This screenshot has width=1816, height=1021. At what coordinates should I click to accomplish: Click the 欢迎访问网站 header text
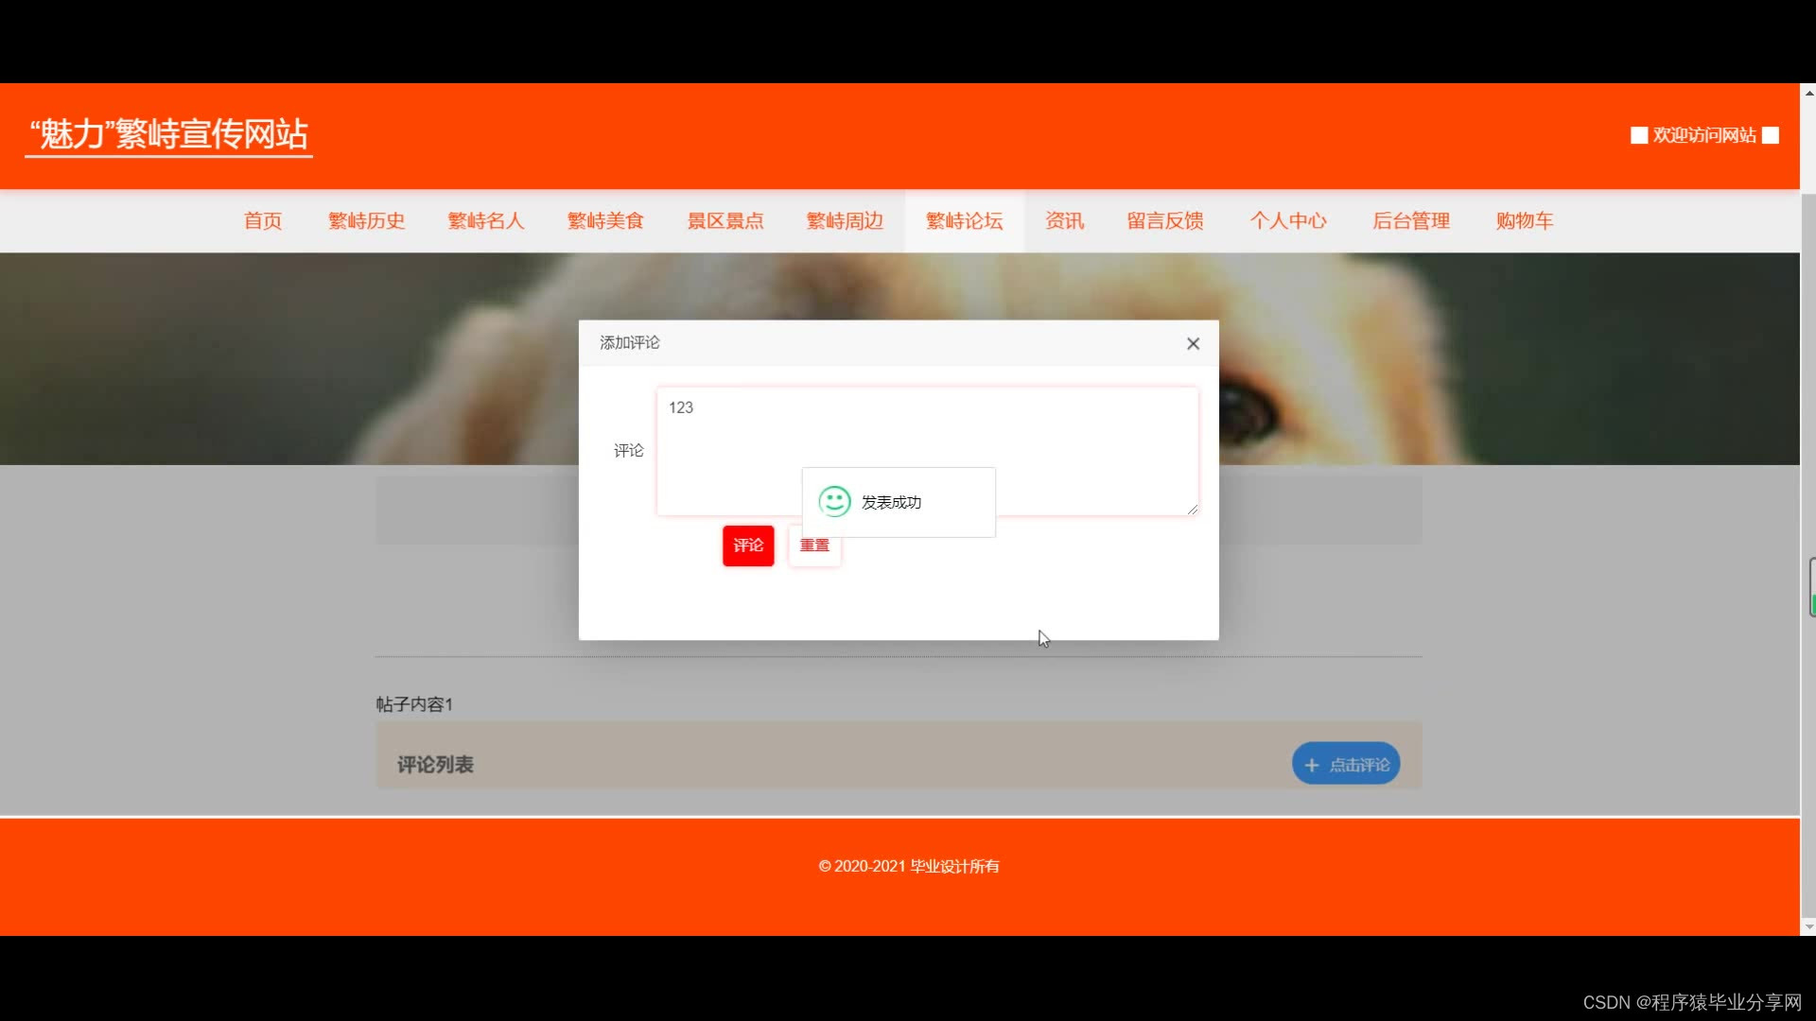coord(1704,135)
